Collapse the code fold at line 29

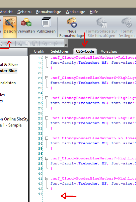(47, 118)
